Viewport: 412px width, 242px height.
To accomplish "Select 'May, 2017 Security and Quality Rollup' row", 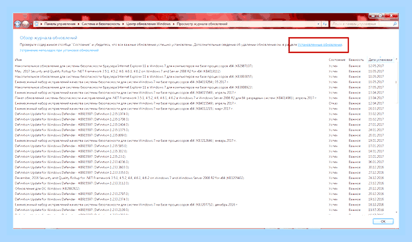I will (x=205, y=71).
